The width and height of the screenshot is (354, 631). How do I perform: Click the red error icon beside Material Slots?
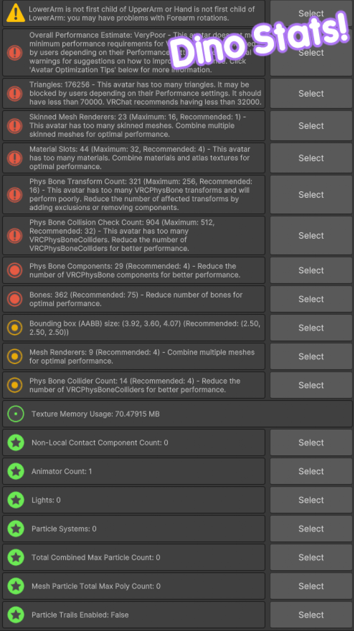(x=16, y=158)
